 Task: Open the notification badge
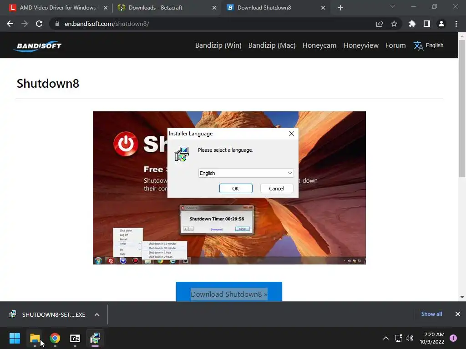453,338
